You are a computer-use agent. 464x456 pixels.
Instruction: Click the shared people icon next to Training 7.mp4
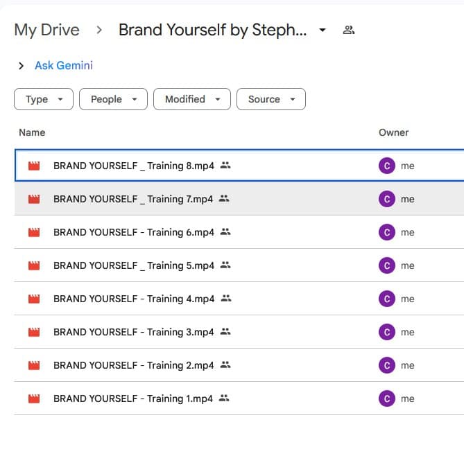[x=223, y=199]
